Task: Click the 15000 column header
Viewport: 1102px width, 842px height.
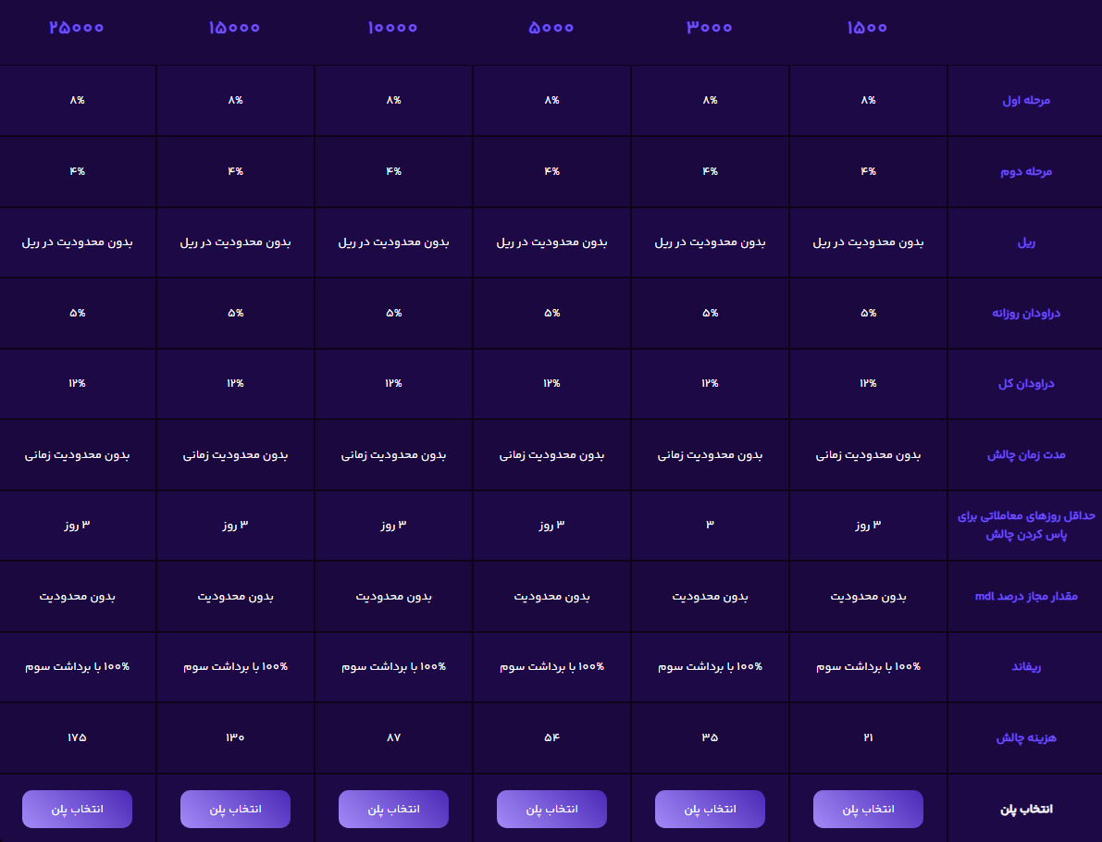Action: coord(235,28)
